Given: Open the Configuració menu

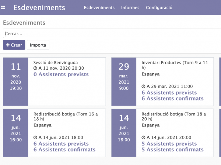Looking at the screenshot, I should click(159, 8).
